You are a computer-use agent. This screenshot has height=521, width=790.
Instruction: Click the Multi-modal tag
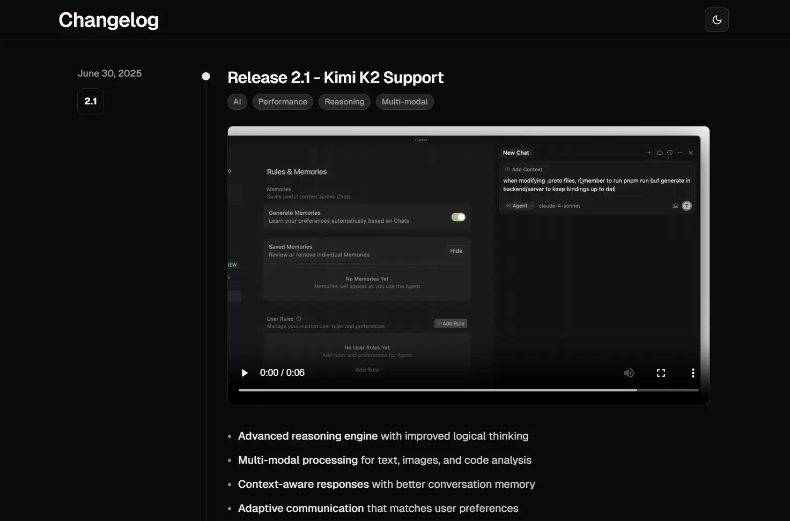(x=404, y=102)
